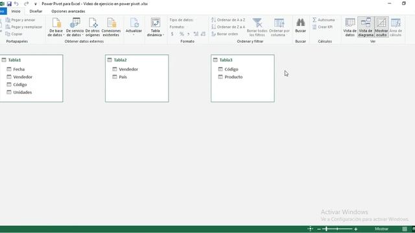Apply percentage format icon
This screenshot has width=415, height=233.
pyautogui.click(x=182, y=34)
